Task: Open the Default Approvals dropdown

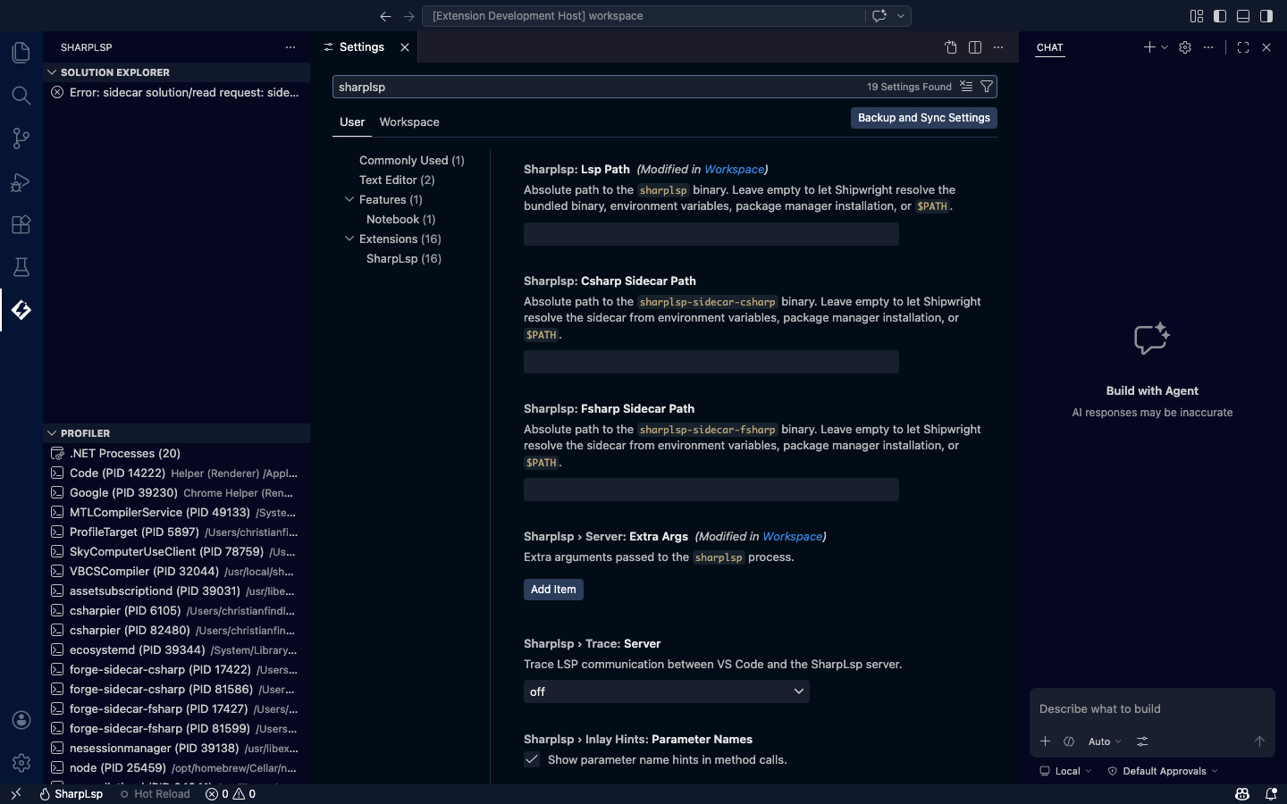Action: click(x=1163, y=771)
